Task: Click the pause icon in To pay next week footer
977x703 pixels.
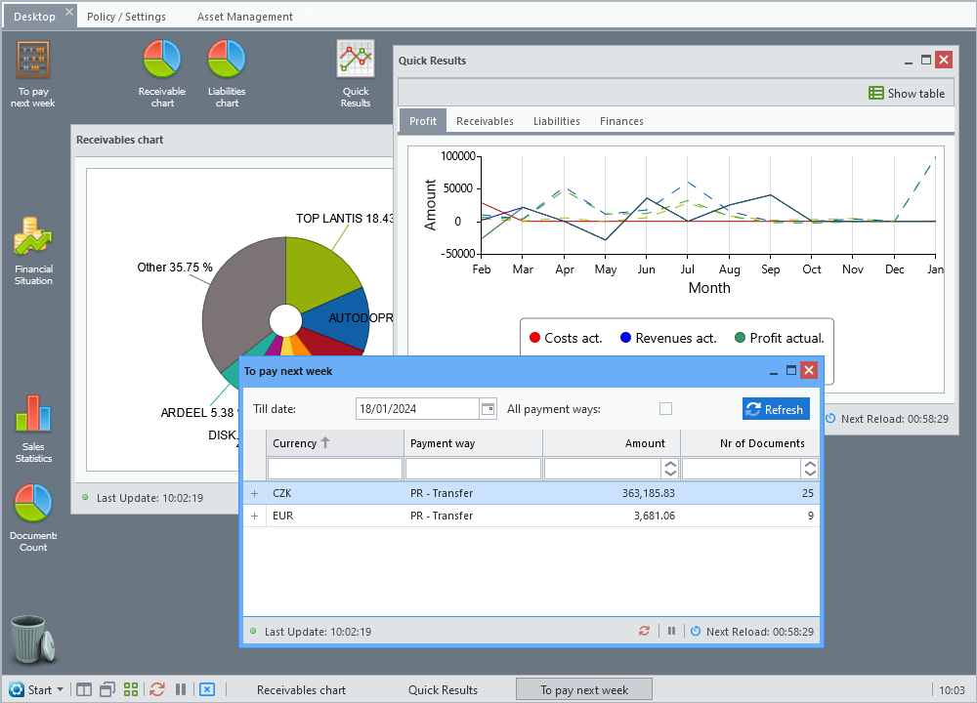Action: pos(671,631)
